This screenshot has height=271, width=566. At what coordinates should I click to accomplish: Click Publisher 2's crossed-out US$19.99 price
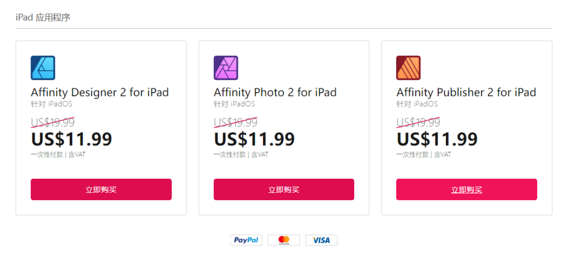[418, 122]
